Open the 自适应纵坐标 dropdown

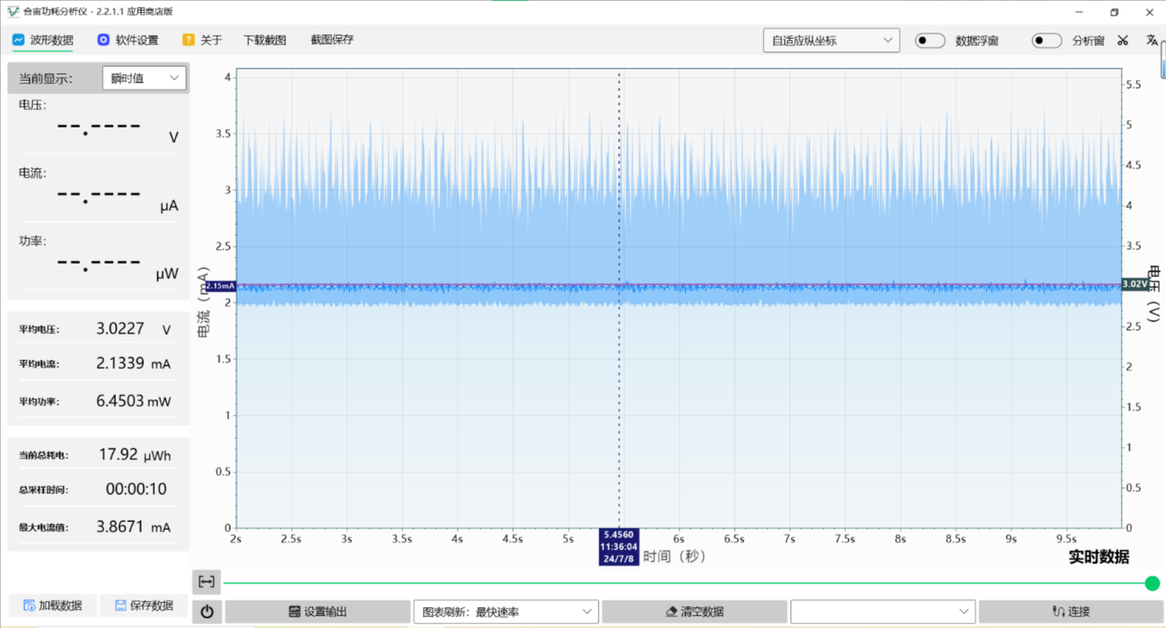pos(831,40)
